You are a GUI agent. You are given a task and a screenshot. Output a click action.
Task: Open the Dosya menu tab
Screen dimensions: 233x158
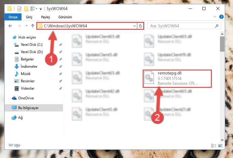pos(13,17)
